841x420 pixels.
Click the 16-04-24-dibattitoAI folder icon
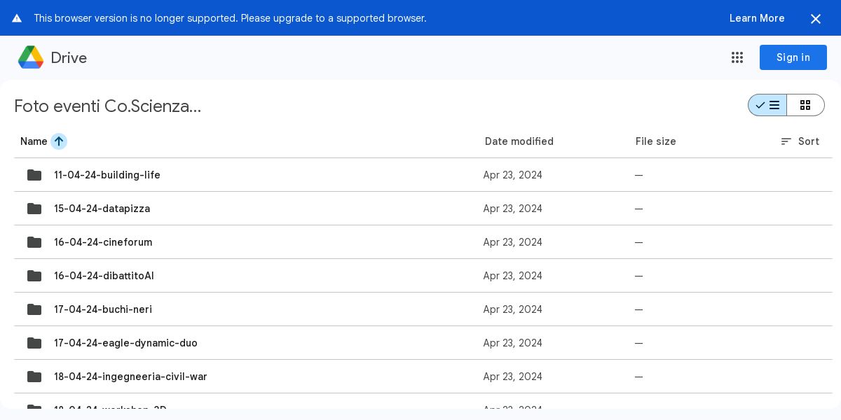[x=34, y=276]
